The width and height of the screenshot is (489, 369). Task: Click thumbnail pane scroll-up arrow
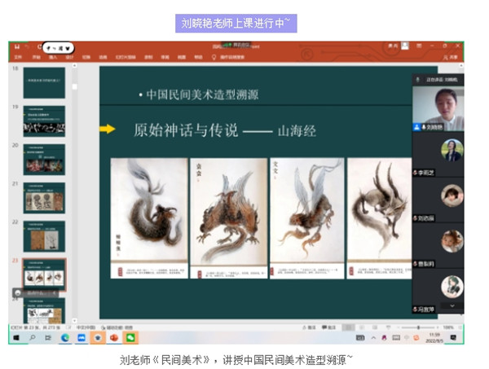pyautogui.click(x=74, y=66)
